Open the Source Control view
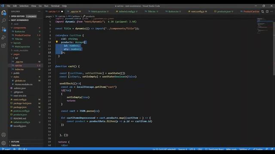The width and height of the screenshot is (275, 154). click(3, 29)
